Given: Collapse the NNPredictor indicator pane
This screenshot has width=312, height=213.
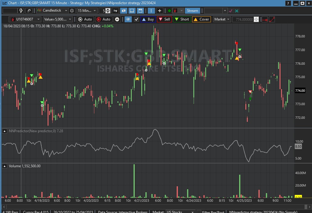Looking at the screenshot, I should (4, 131).
